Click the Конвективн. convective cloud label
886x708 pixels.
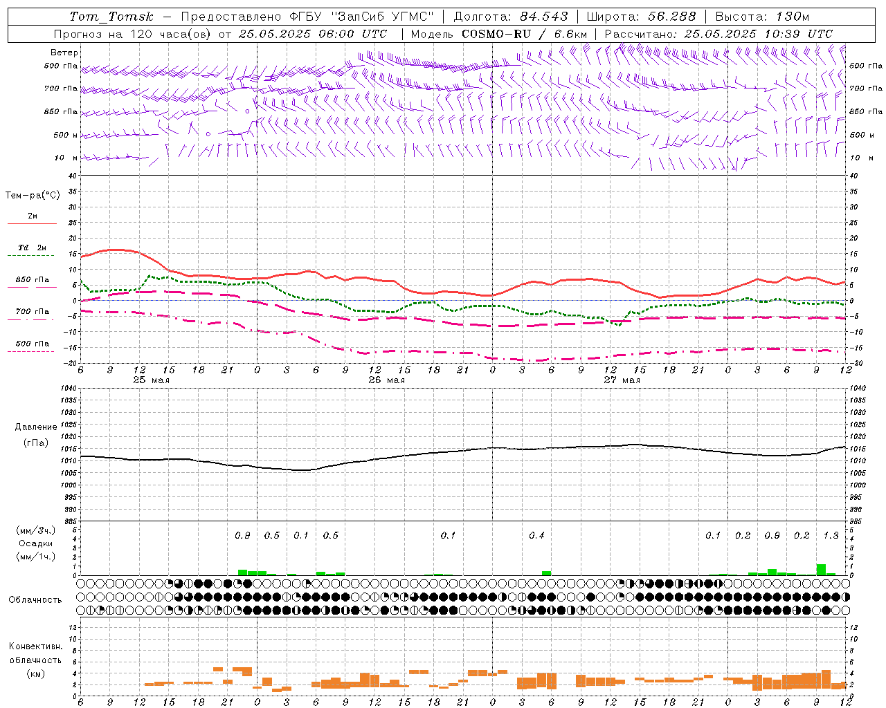pos(35,646)
